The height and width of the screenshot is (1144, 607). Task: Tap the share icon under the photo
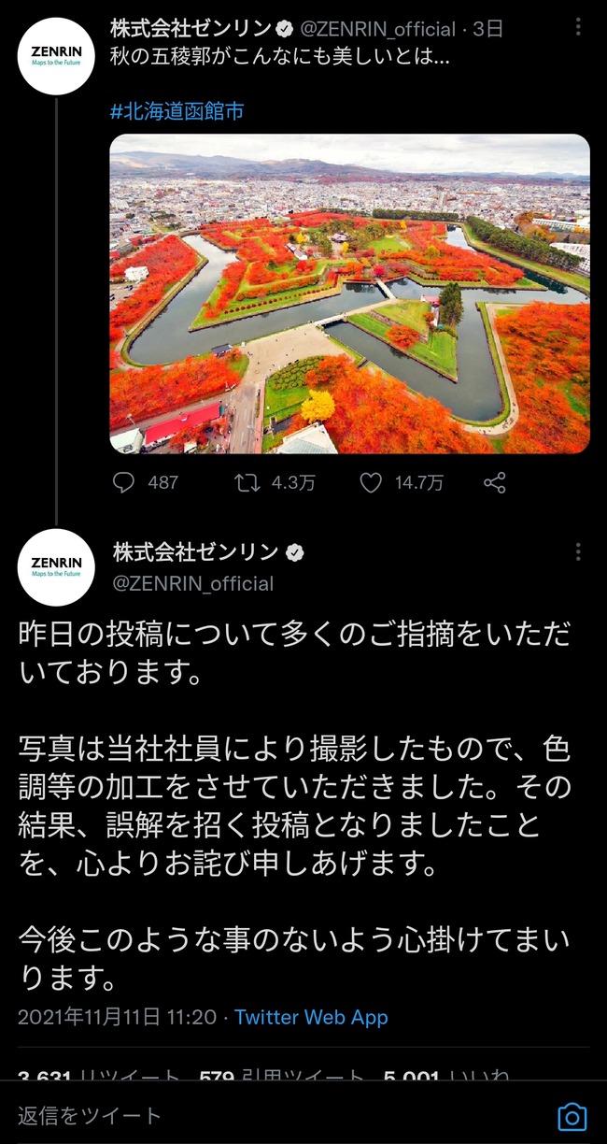pos(495,482)
